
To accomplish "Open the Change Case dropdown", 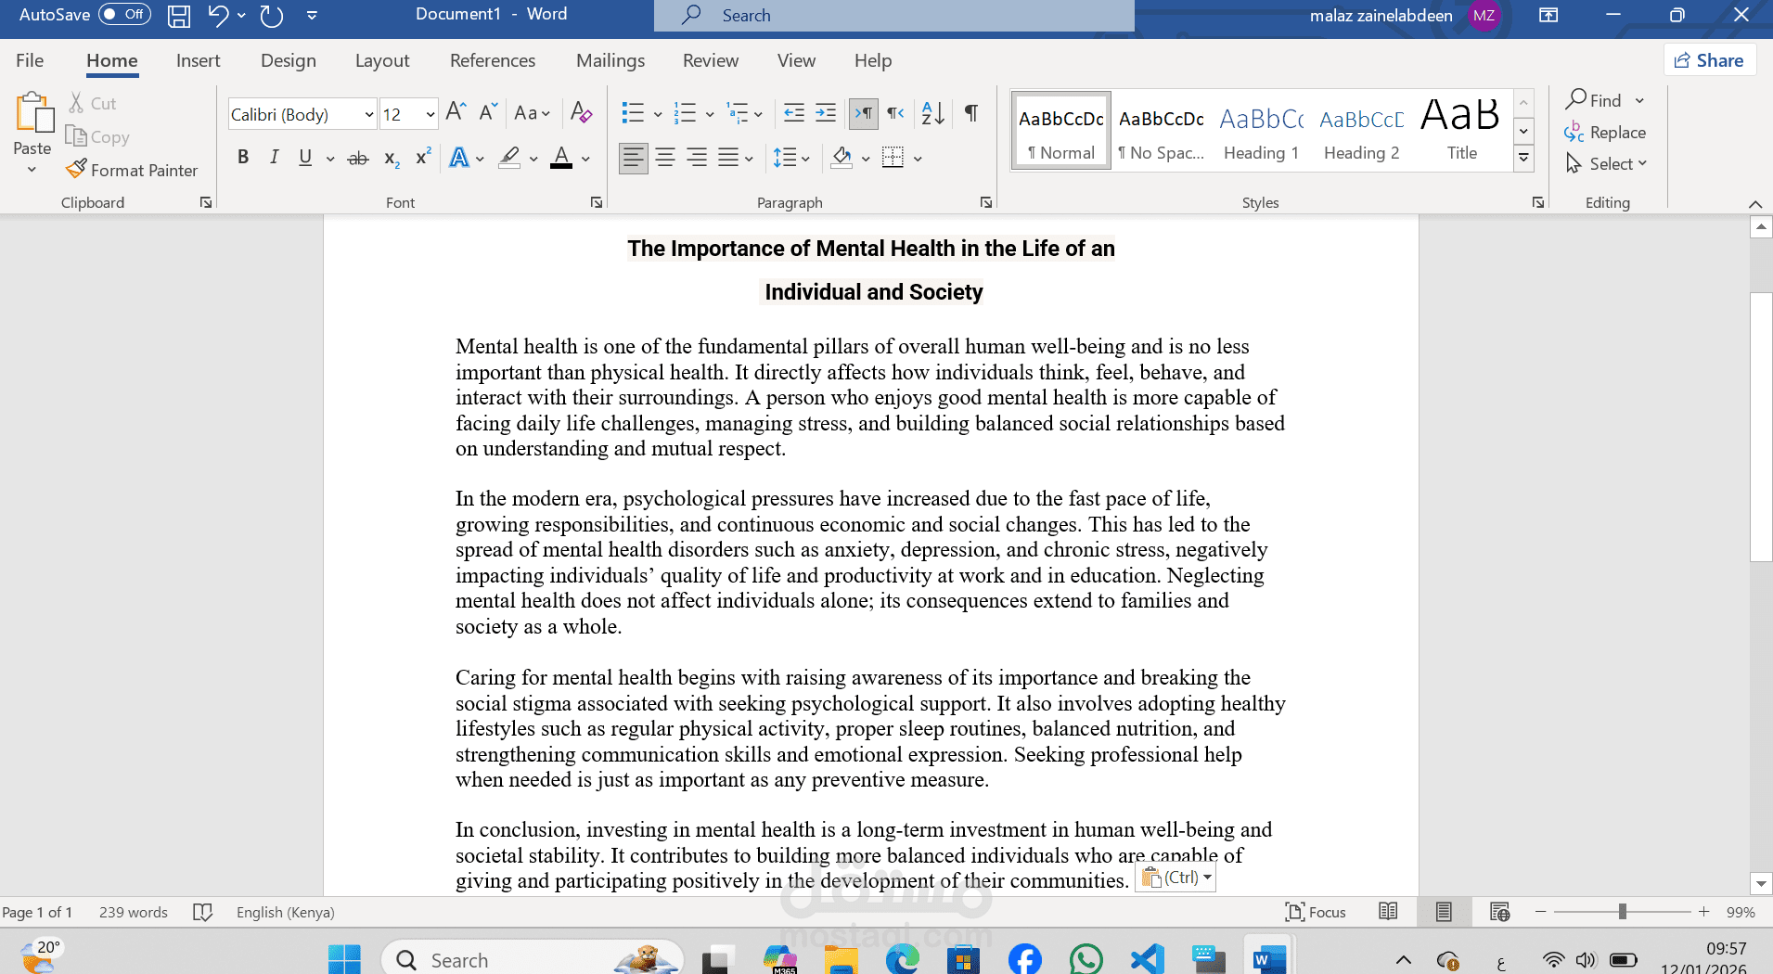I will coord(533,113).
